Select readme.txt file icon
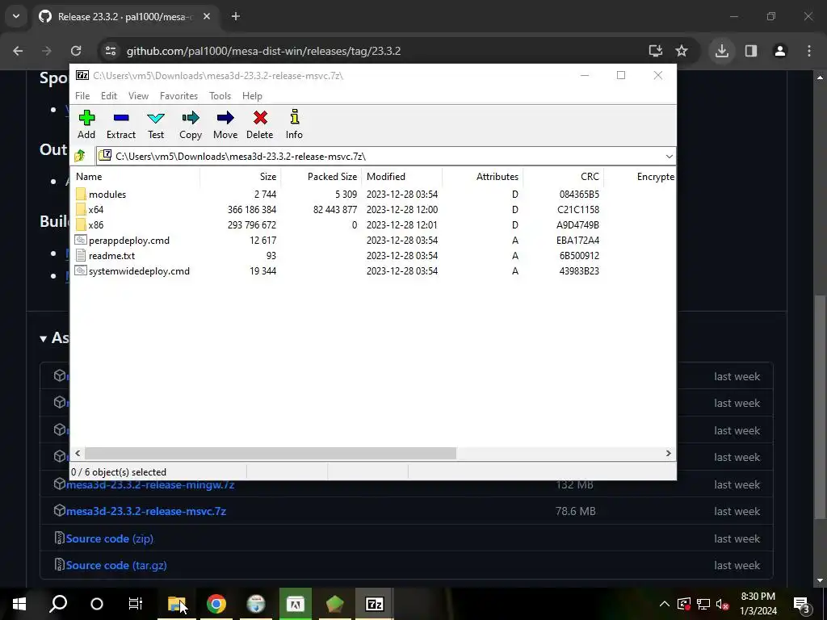The width and height of the screenshot is (827, 620). click(81, 255)
